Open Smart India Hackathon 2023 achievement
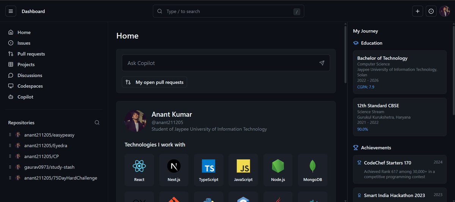This screenshot has height=202, width=455. 400,195
